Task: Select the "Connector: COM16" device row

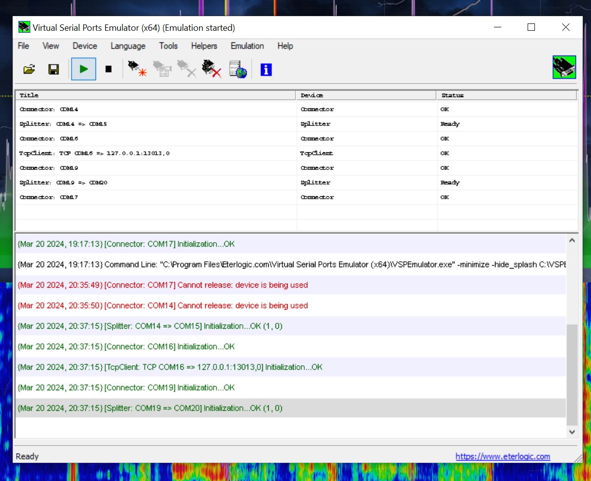Action: pyautogui.click(x=296, y=139)
